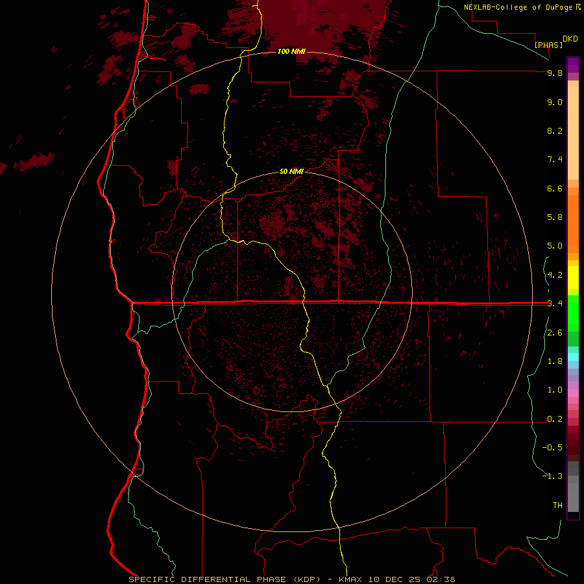Pick the pink band beside 1.0

[x=573, y=393]
